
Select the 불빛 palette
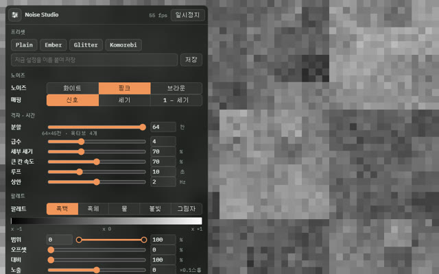point(155,209)
